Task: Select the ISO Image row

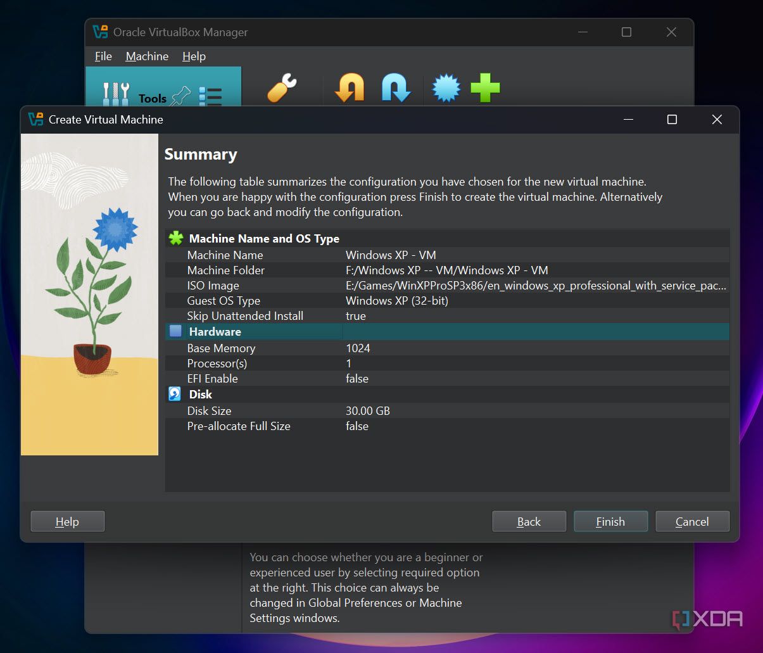Action: [446, 286]
